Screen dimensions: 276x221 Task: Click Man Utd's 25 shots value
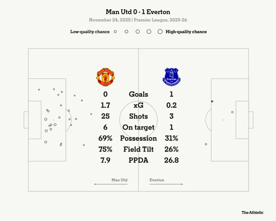[105, 116]
